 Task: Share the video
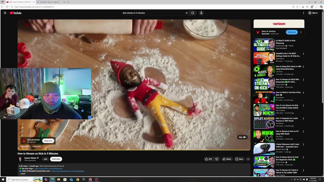coord(227,159)
